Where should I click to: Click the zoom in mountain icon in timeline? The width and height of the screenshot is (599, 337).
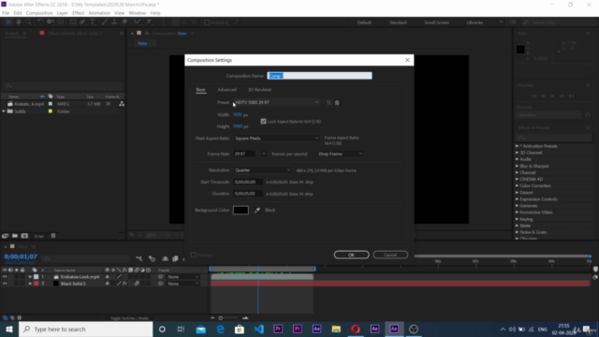[x=245, y=318]
